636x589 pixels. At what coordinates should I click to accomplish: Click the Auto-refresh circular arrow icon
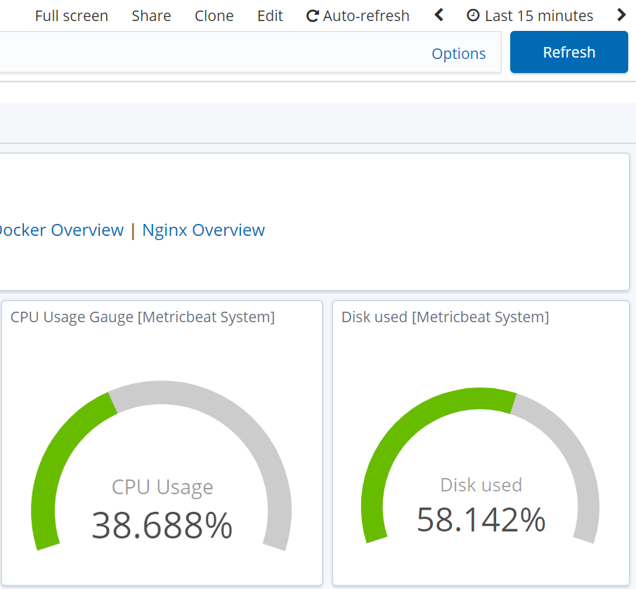313,15
